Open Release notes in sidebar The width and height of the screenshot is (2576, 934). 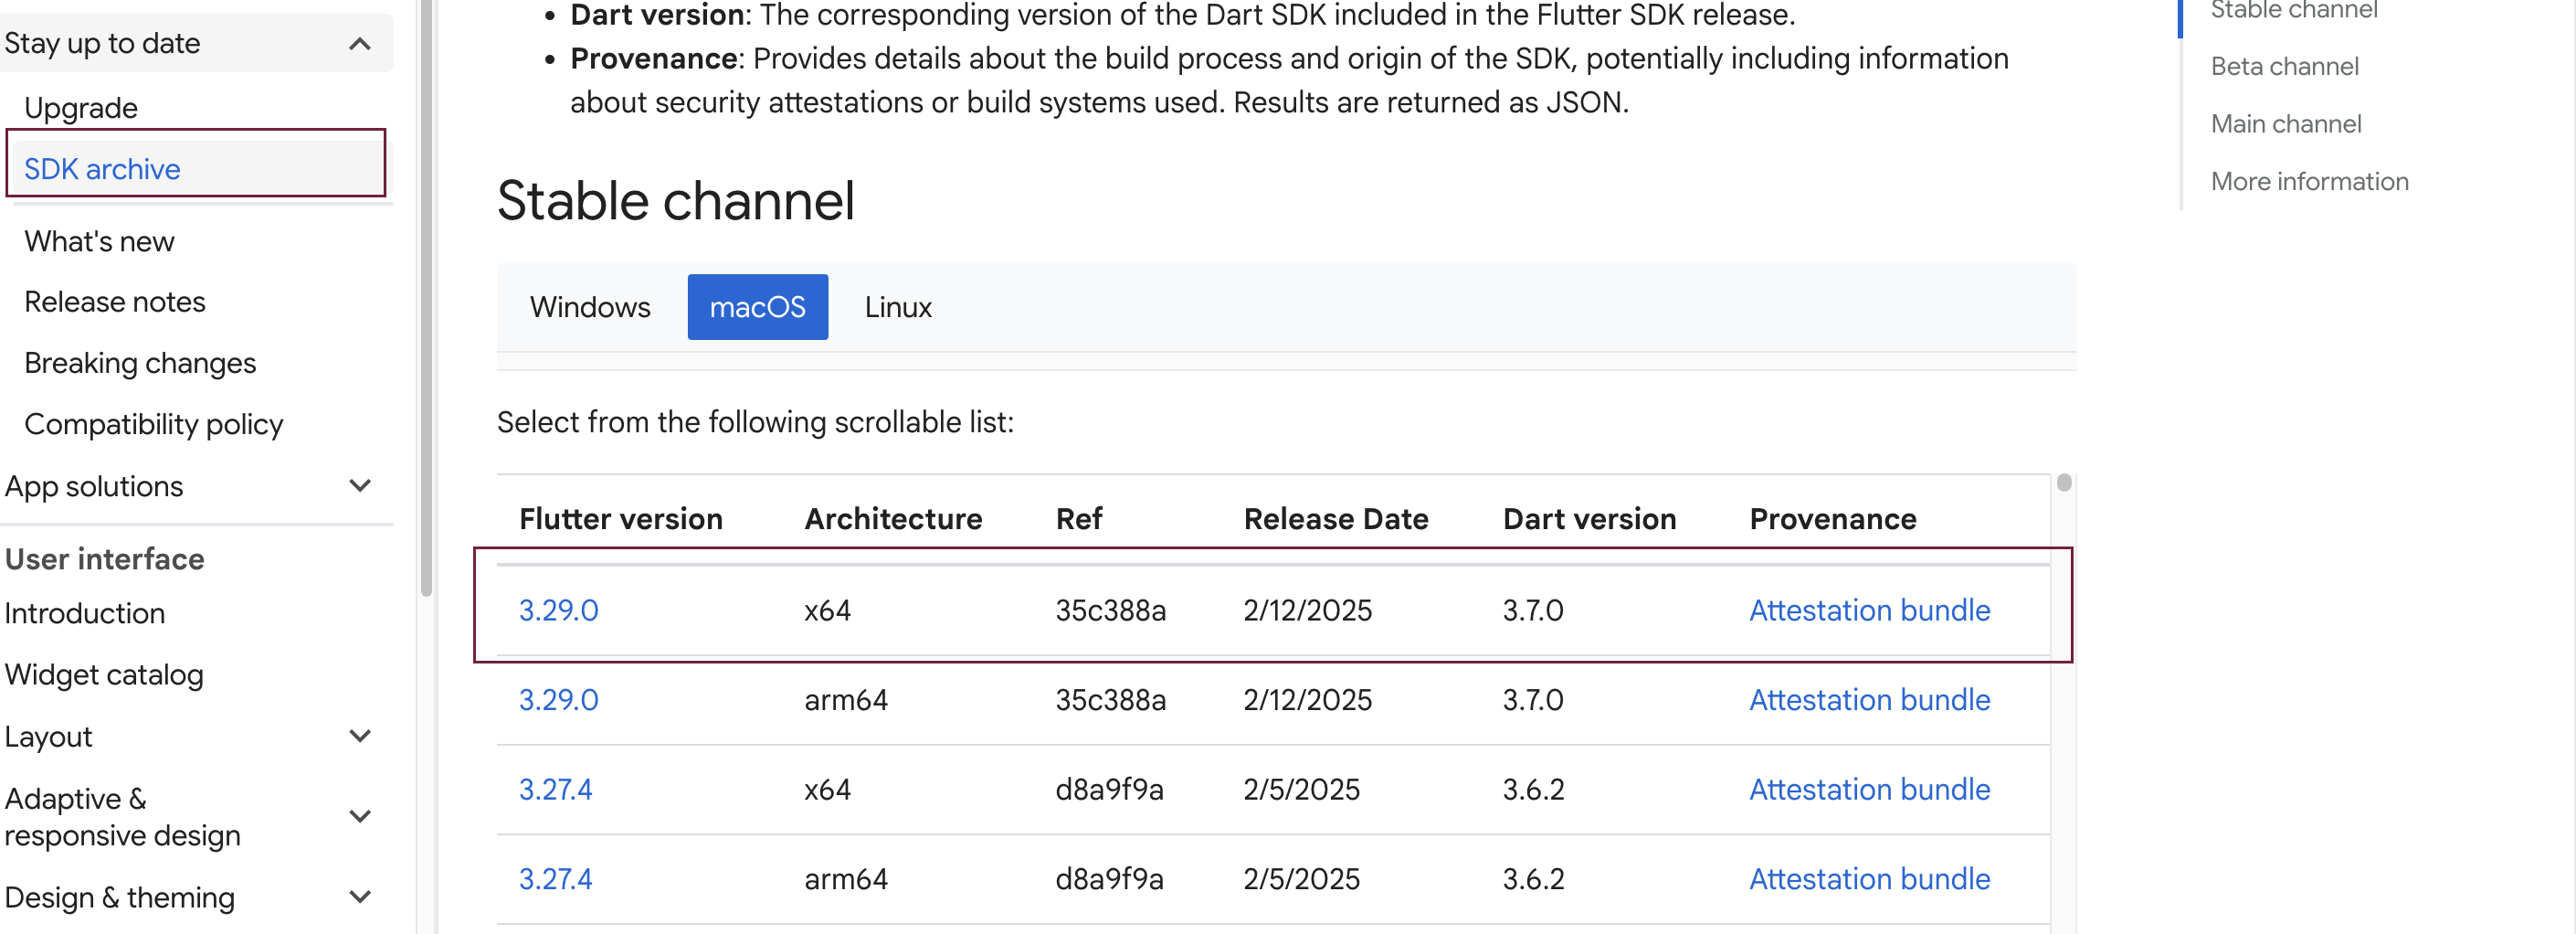pyautogui.click(x=115, y=302)
